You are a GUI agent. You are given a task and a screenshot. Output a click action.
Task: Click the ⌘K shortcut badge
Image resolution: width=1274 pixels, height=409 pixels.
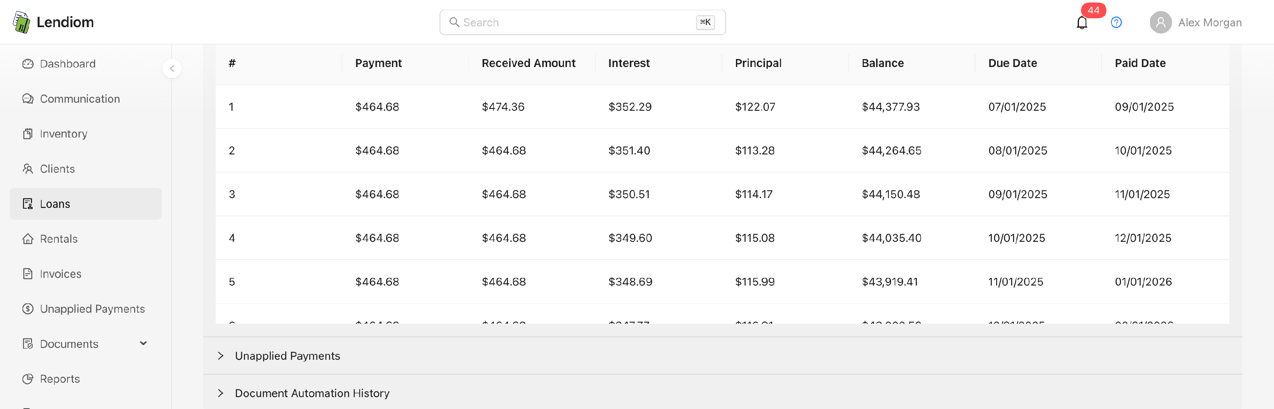point(705,22)
